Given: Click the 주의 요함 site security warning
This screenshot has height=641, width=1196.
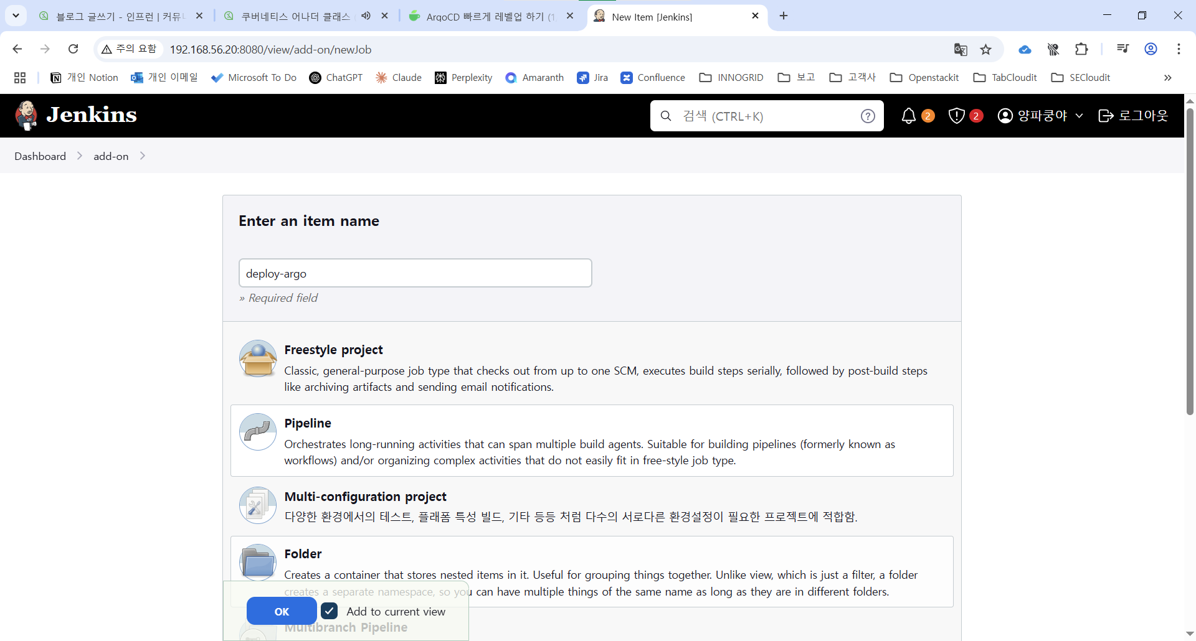Looking at the screenshot, I should (129, 49).
